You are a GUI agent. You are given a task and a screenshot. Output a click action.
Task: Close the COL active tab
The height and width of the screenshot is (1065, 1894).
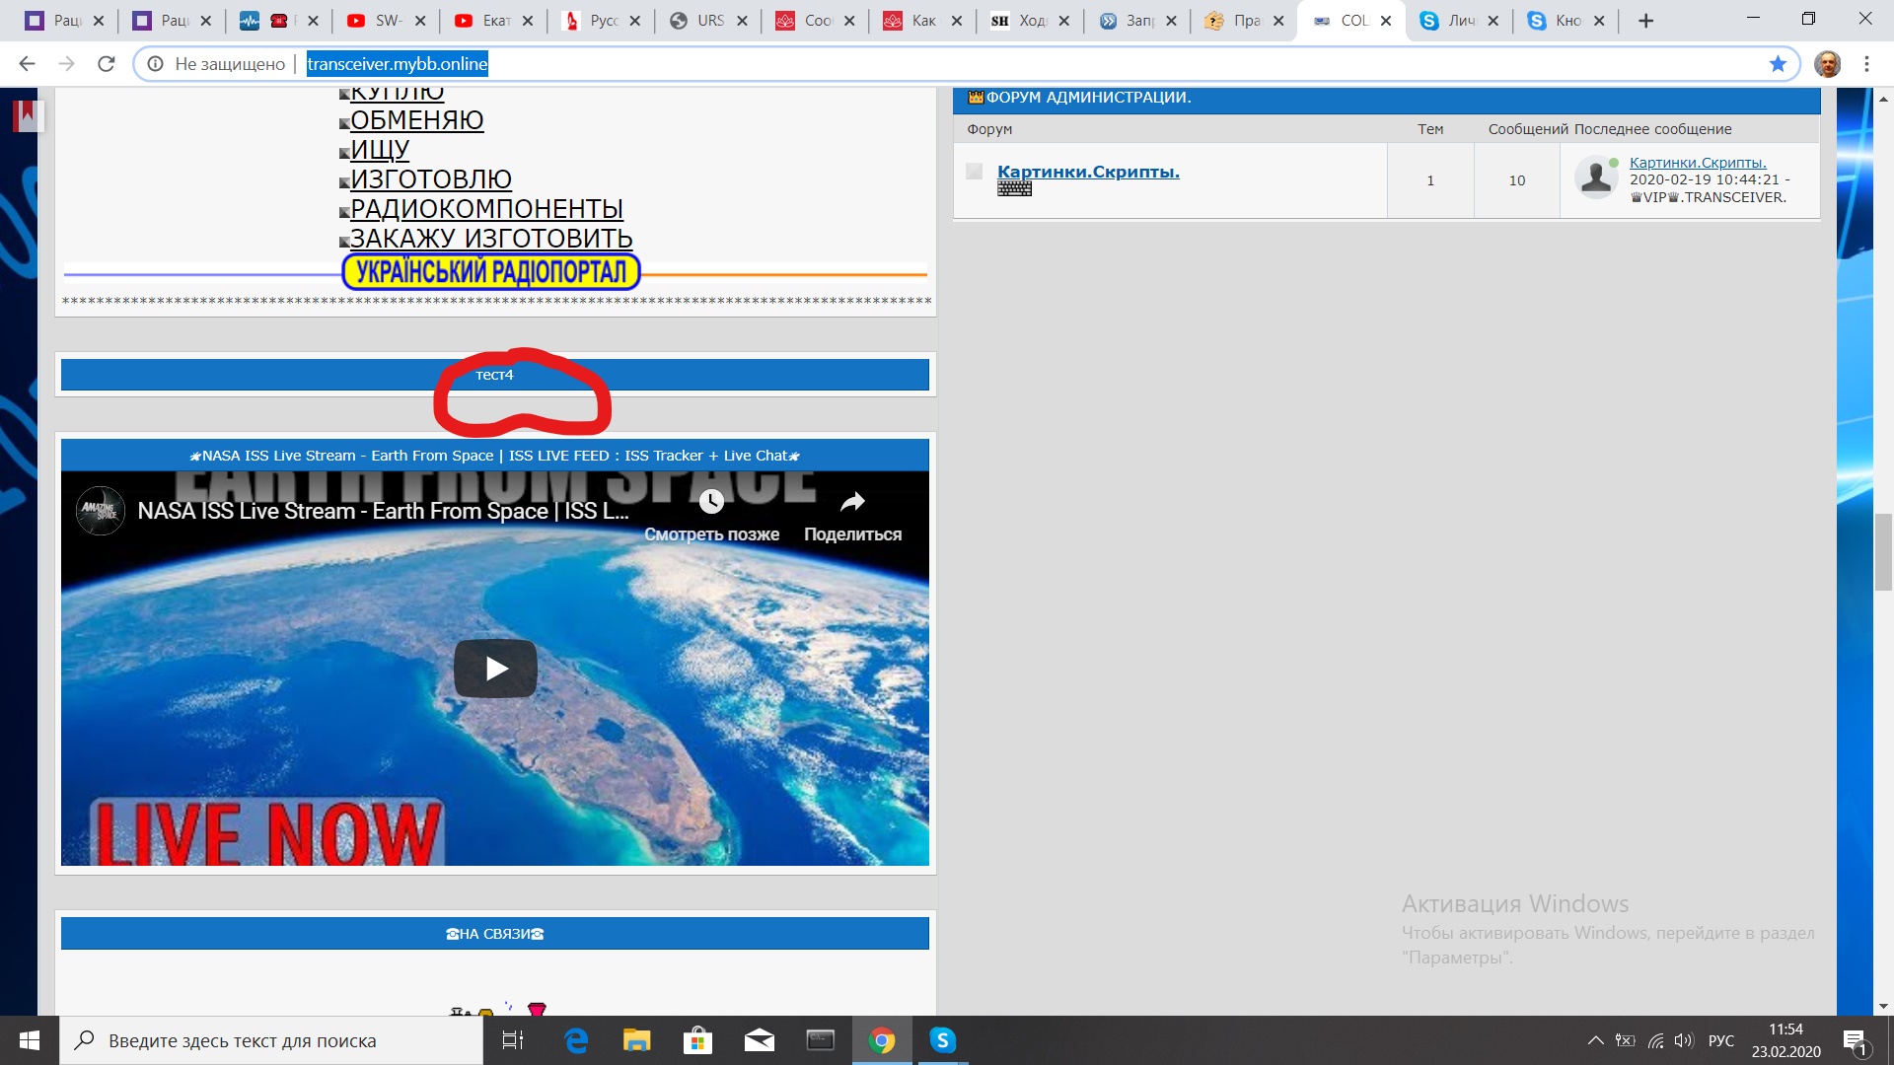click(1386, 21)
